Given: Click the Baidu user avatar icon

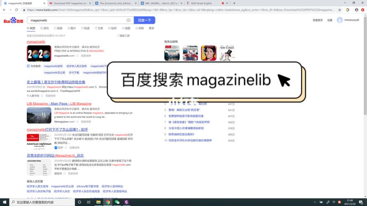Looking at the screenshot, I should [340, 20].
